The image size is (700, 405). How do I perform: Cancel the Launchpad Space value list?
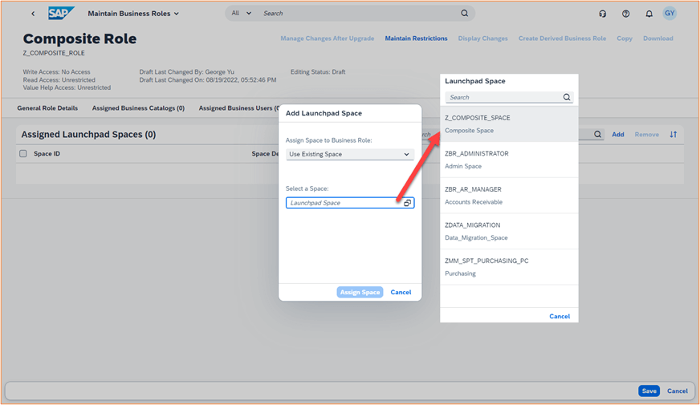coord(560,316)
